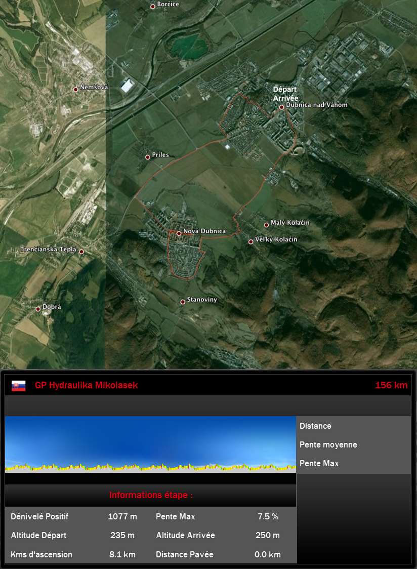
Task: Click the Nemšová map marker
Action: [x=76, y=89]
